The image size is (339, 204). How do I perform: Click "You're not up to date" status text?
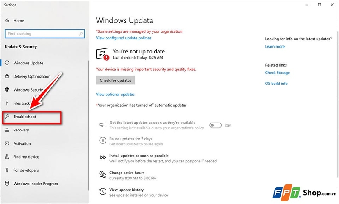[139, 51]
